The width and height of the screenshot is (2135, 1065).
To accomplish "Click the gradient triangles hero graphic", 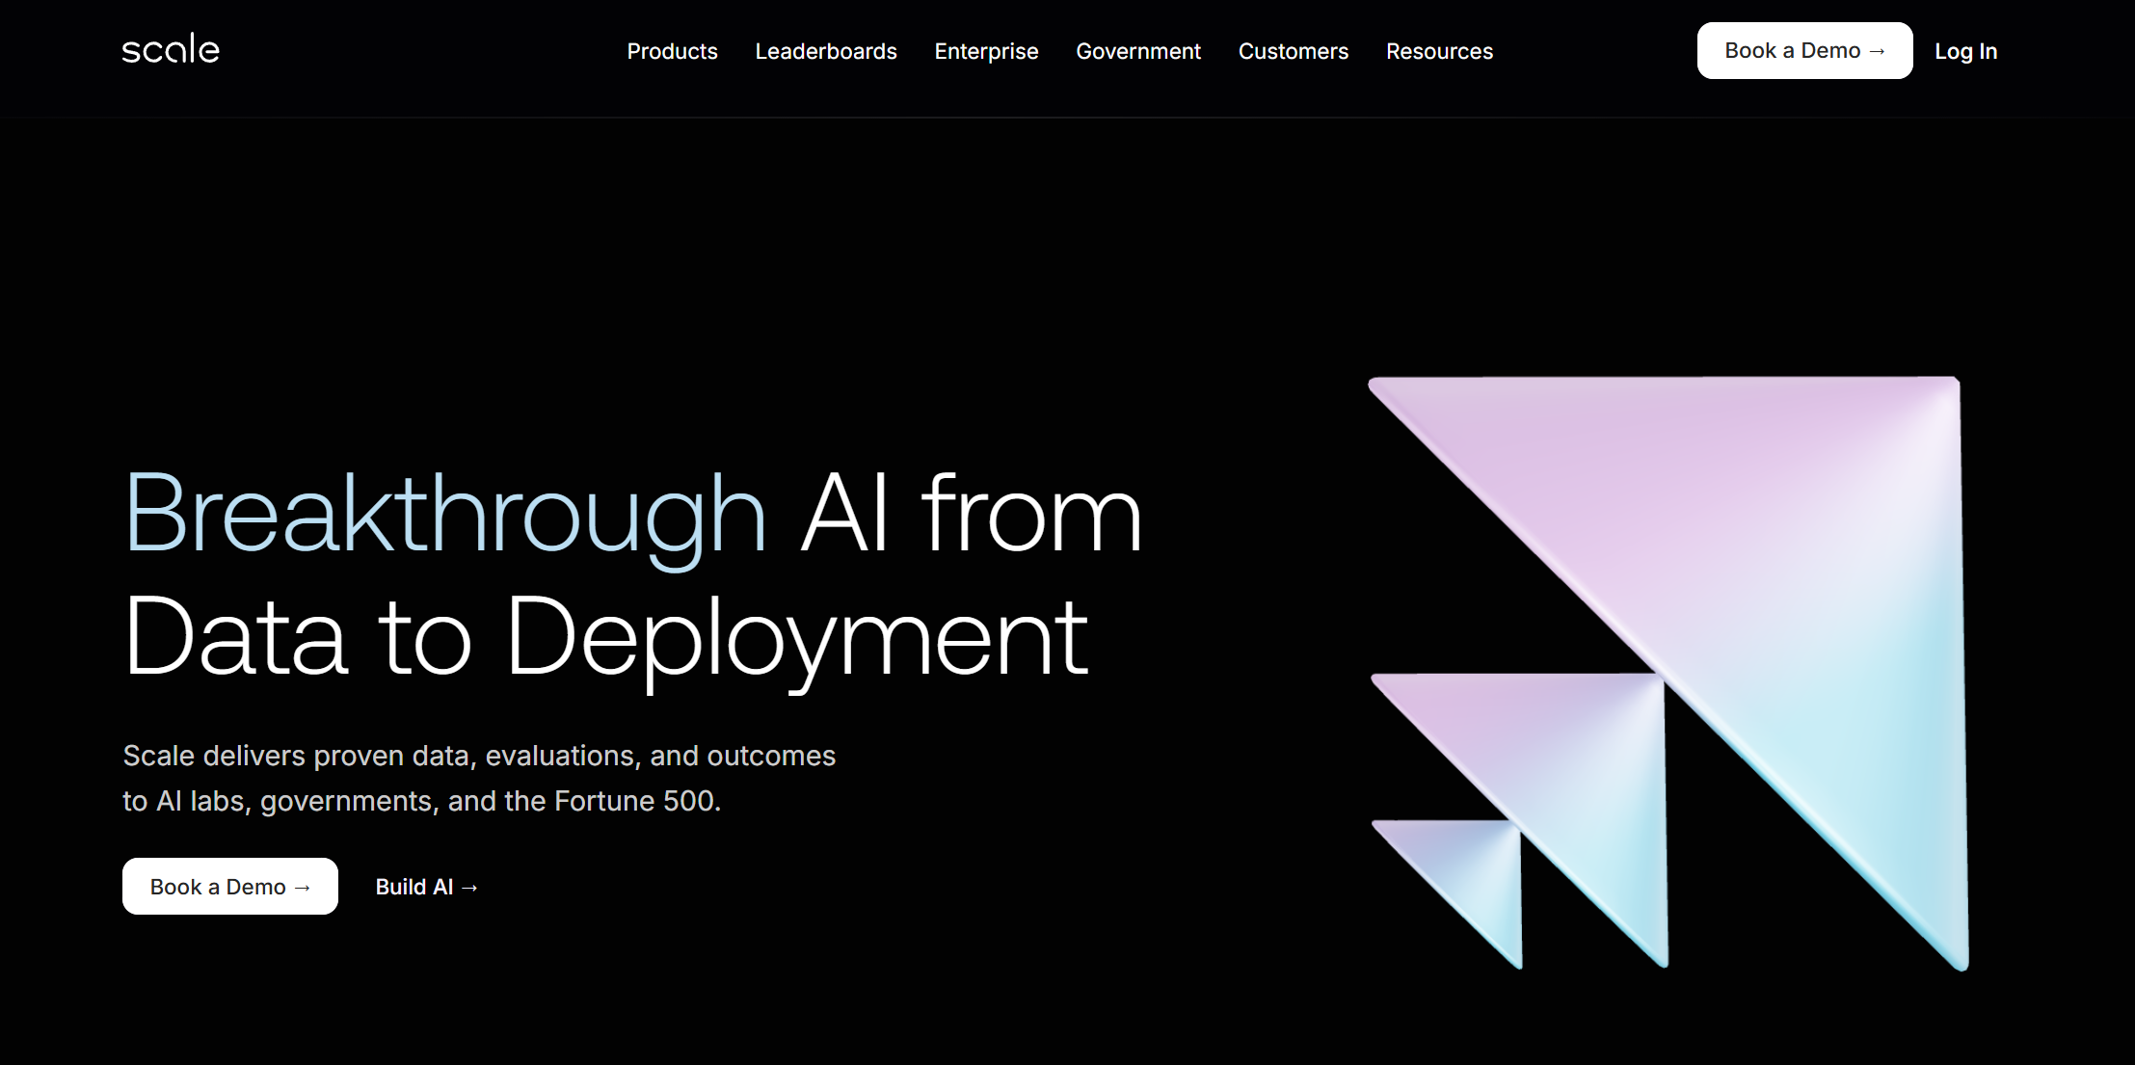I will (1668, 673).
